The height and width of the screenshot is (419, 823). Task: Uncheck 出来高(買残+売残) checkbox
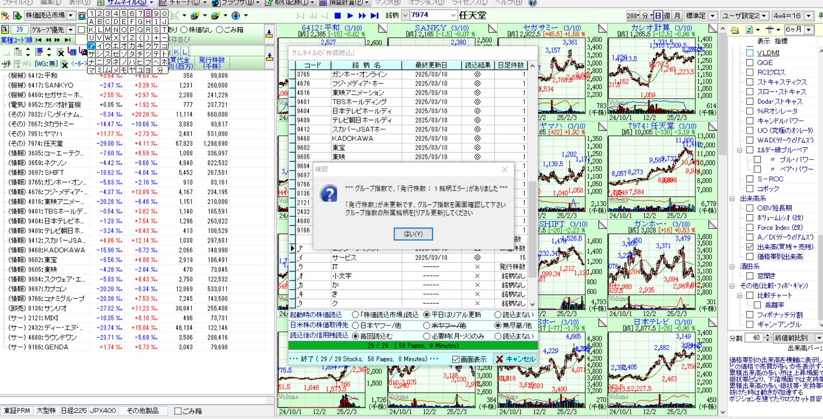750,247
